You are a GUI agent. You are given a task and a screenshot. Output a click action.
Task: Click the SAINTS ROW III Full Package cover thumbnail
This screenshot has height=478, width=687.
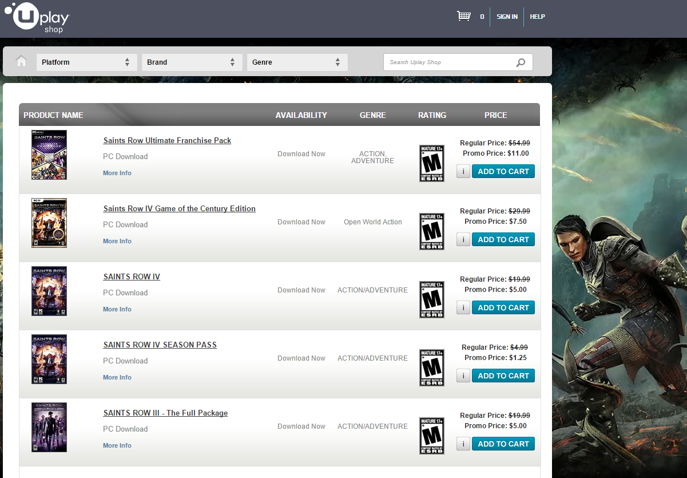click(49, 427)
